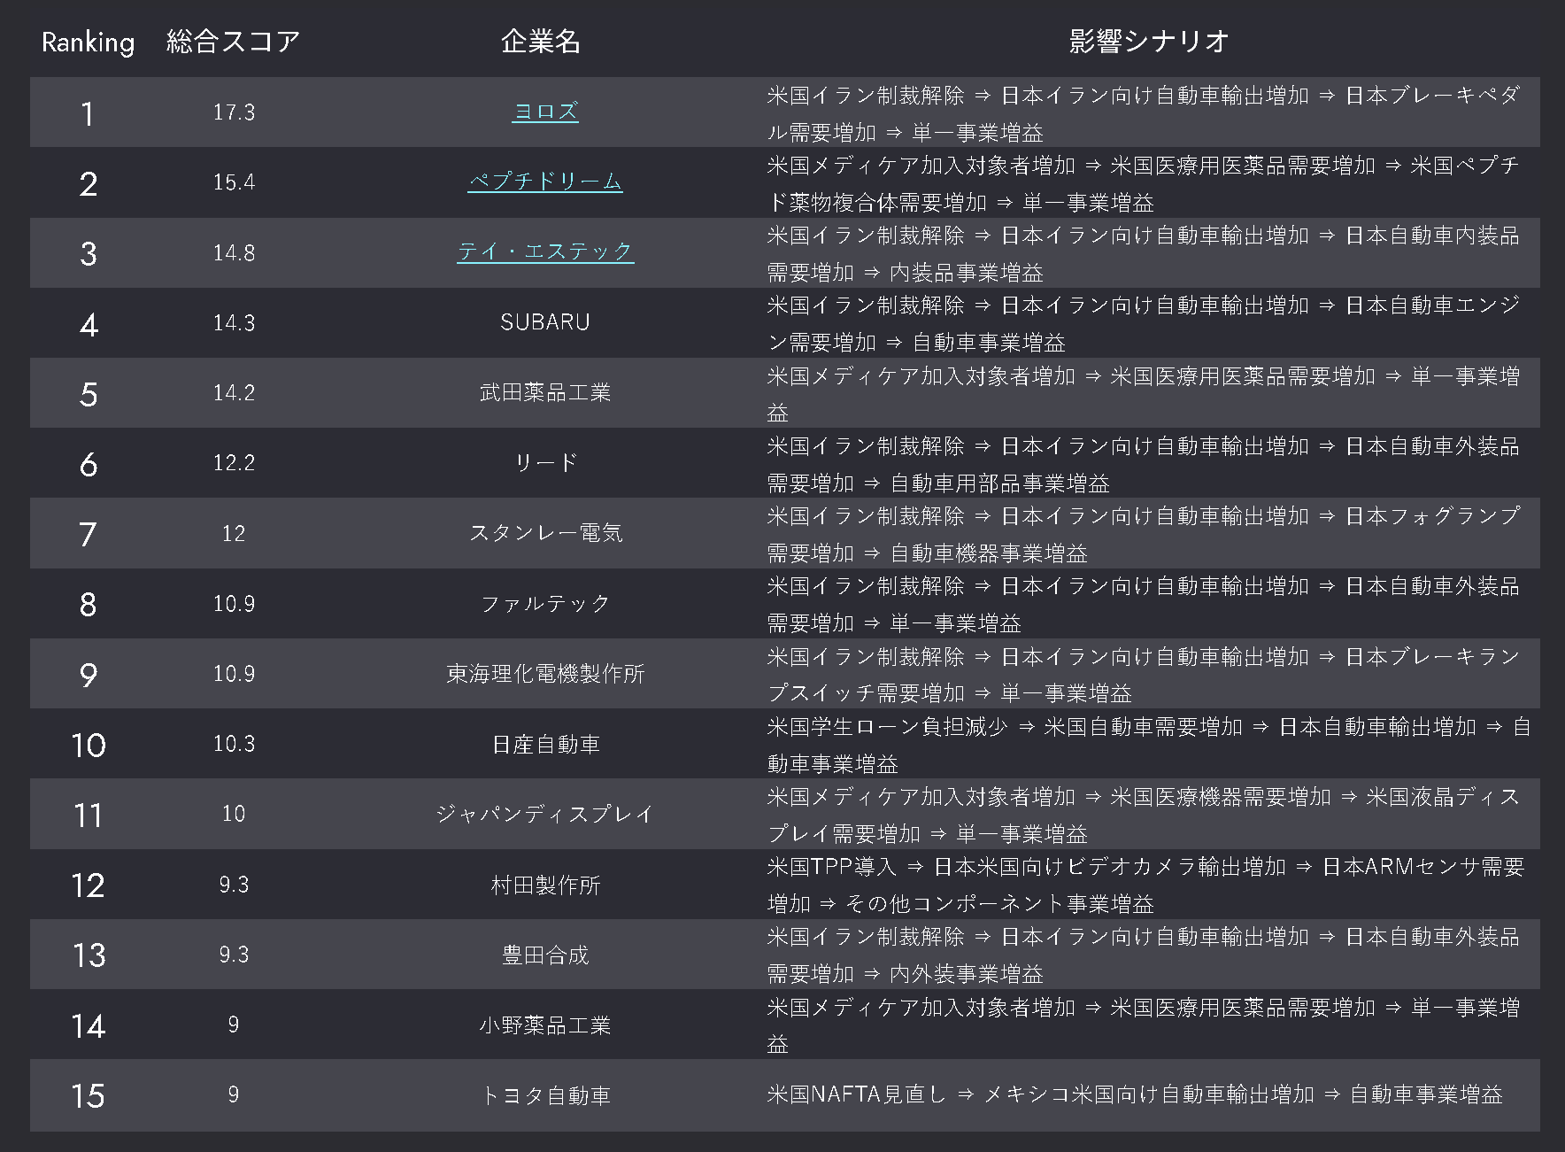Click the score 15.4 cell
The image size is (1565, 1152).
(234, 182)
